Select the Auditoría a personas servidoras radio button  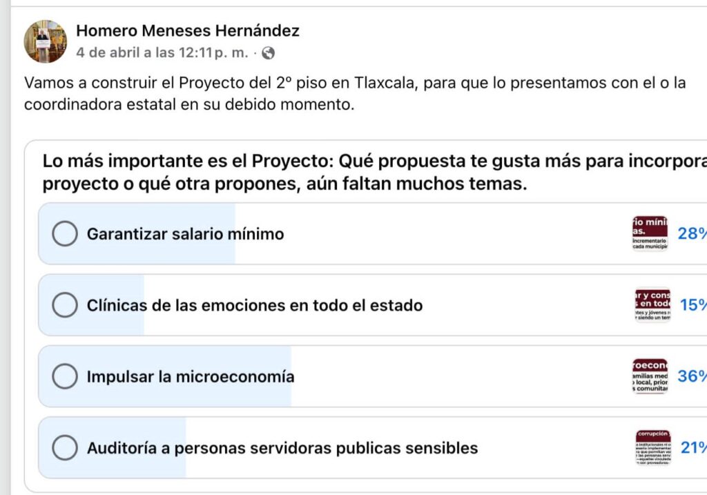click(x=65, y=447)
